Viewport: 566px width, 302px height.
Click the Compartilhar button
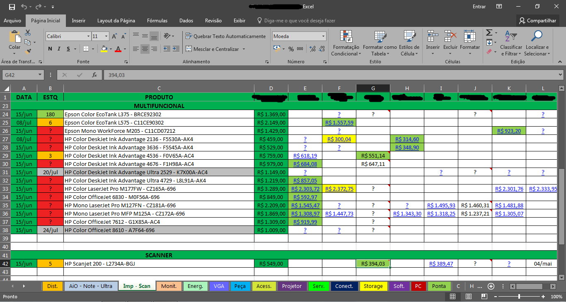coord(537,21)
